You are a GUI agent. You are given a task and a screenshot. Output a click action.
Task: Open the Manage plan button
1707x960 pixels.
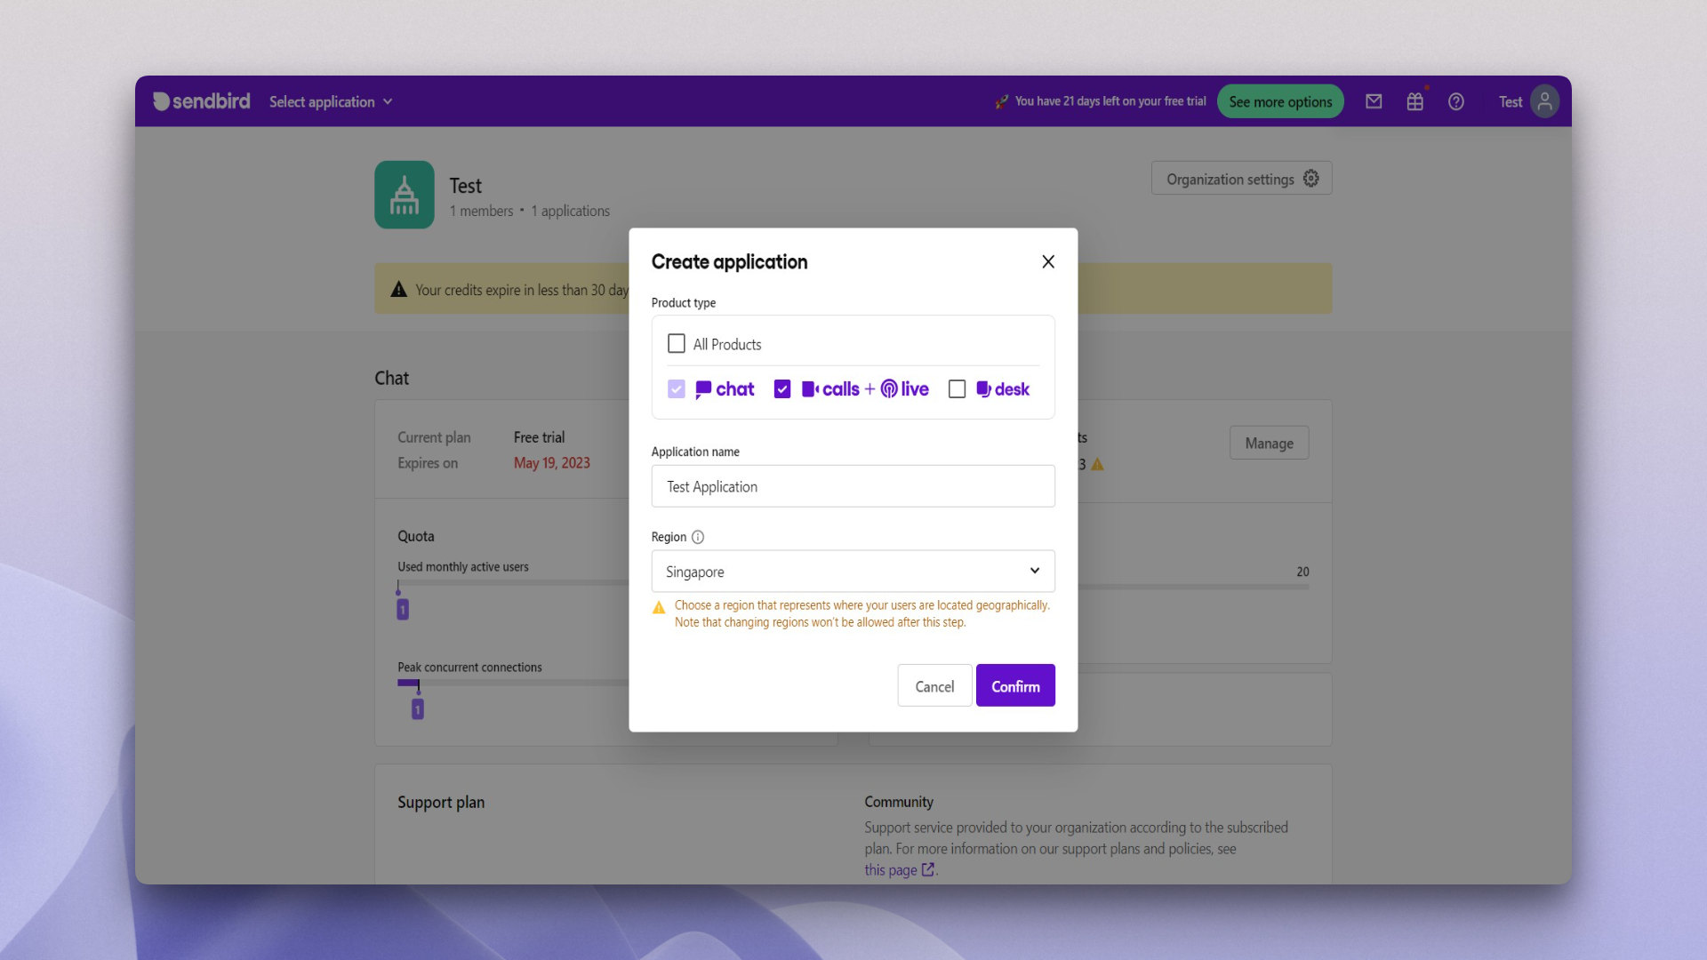pyautogui.click(x=1268, y=443)
